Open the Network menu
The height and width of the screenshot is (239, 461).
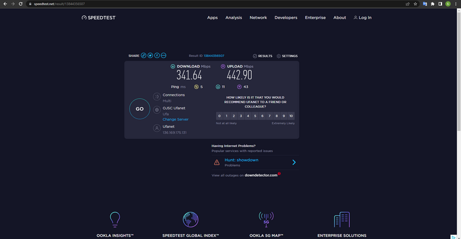click(258, 18)
